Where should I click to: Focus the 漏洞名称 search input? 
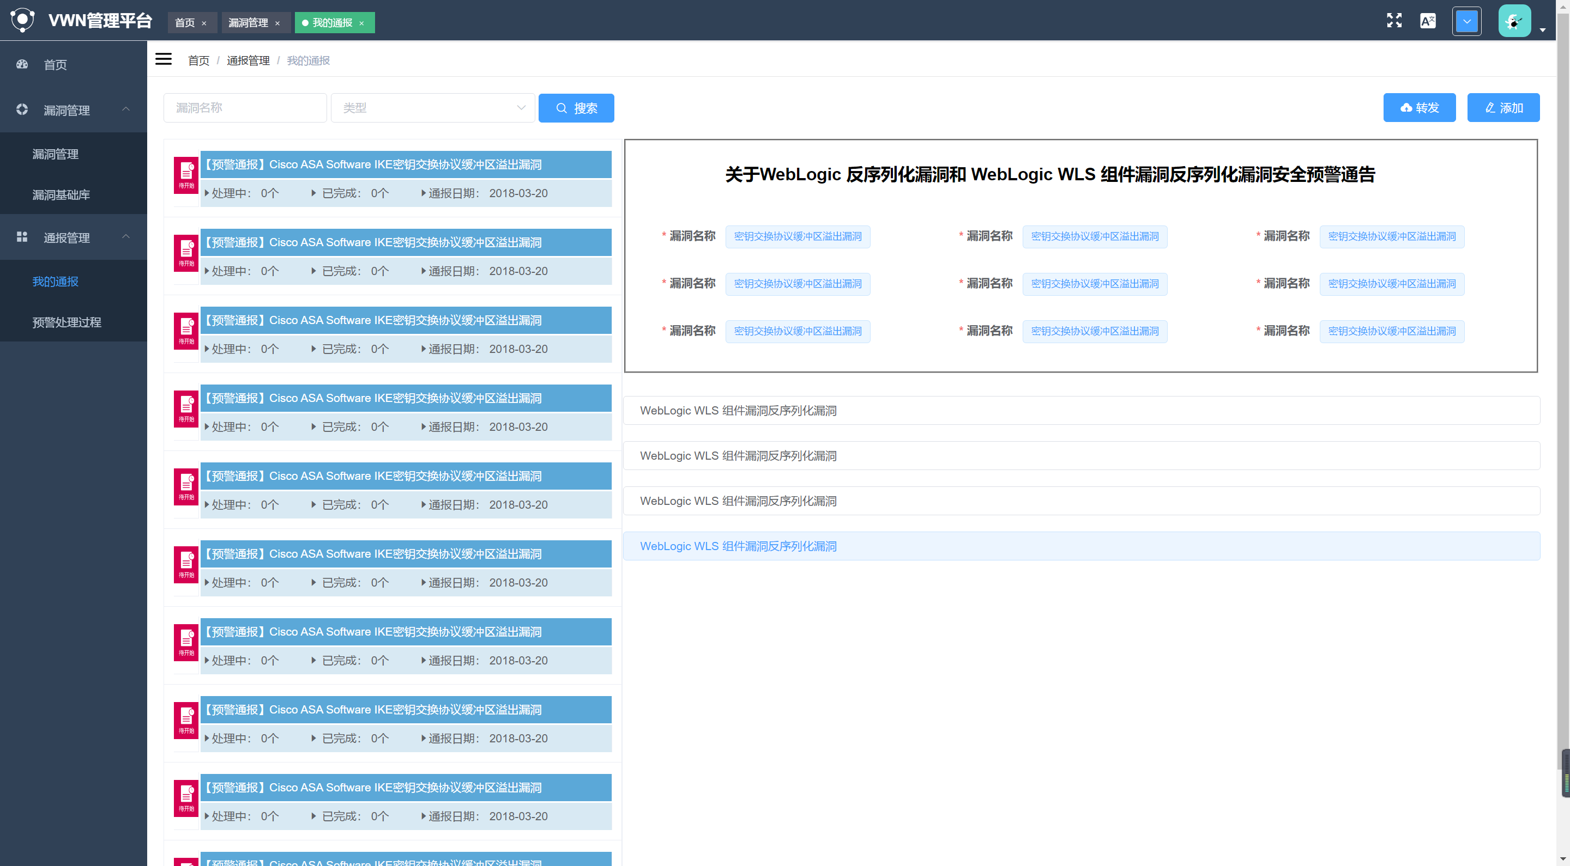(245, 108)
